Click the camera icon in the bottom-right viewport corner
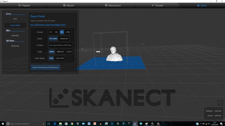 pos(220,102)
